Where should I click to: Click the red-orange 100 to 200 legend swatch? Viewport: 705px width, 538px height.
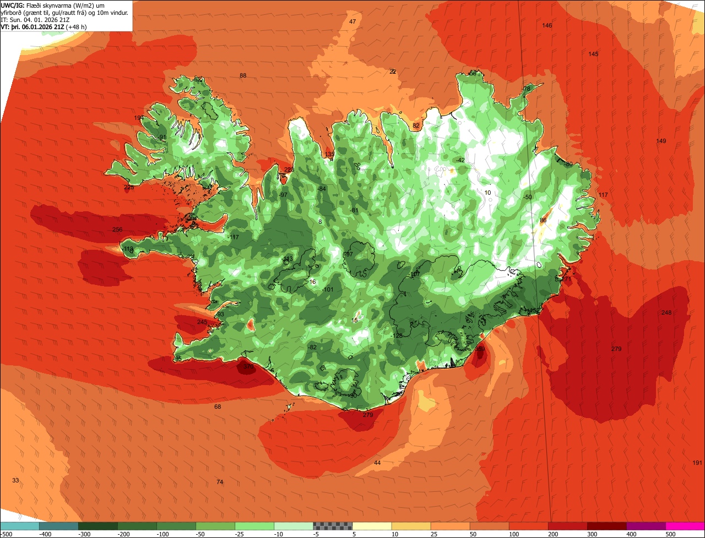pos(528,526)
